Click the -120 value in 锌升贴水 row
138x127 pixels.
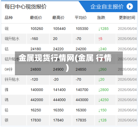point(34,79)
